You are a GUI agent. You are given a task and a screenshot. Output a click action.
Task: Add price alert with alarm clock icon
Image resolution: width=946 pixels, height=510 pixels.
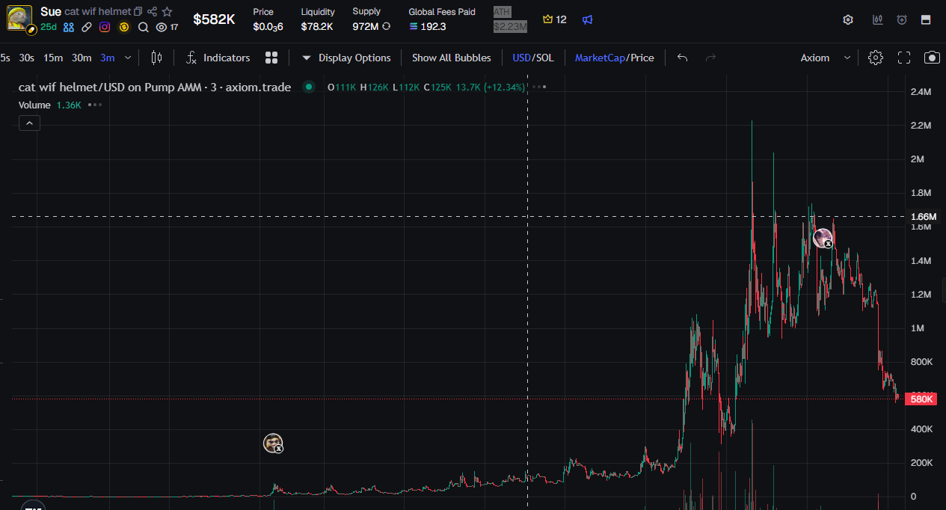coord(902,20)
